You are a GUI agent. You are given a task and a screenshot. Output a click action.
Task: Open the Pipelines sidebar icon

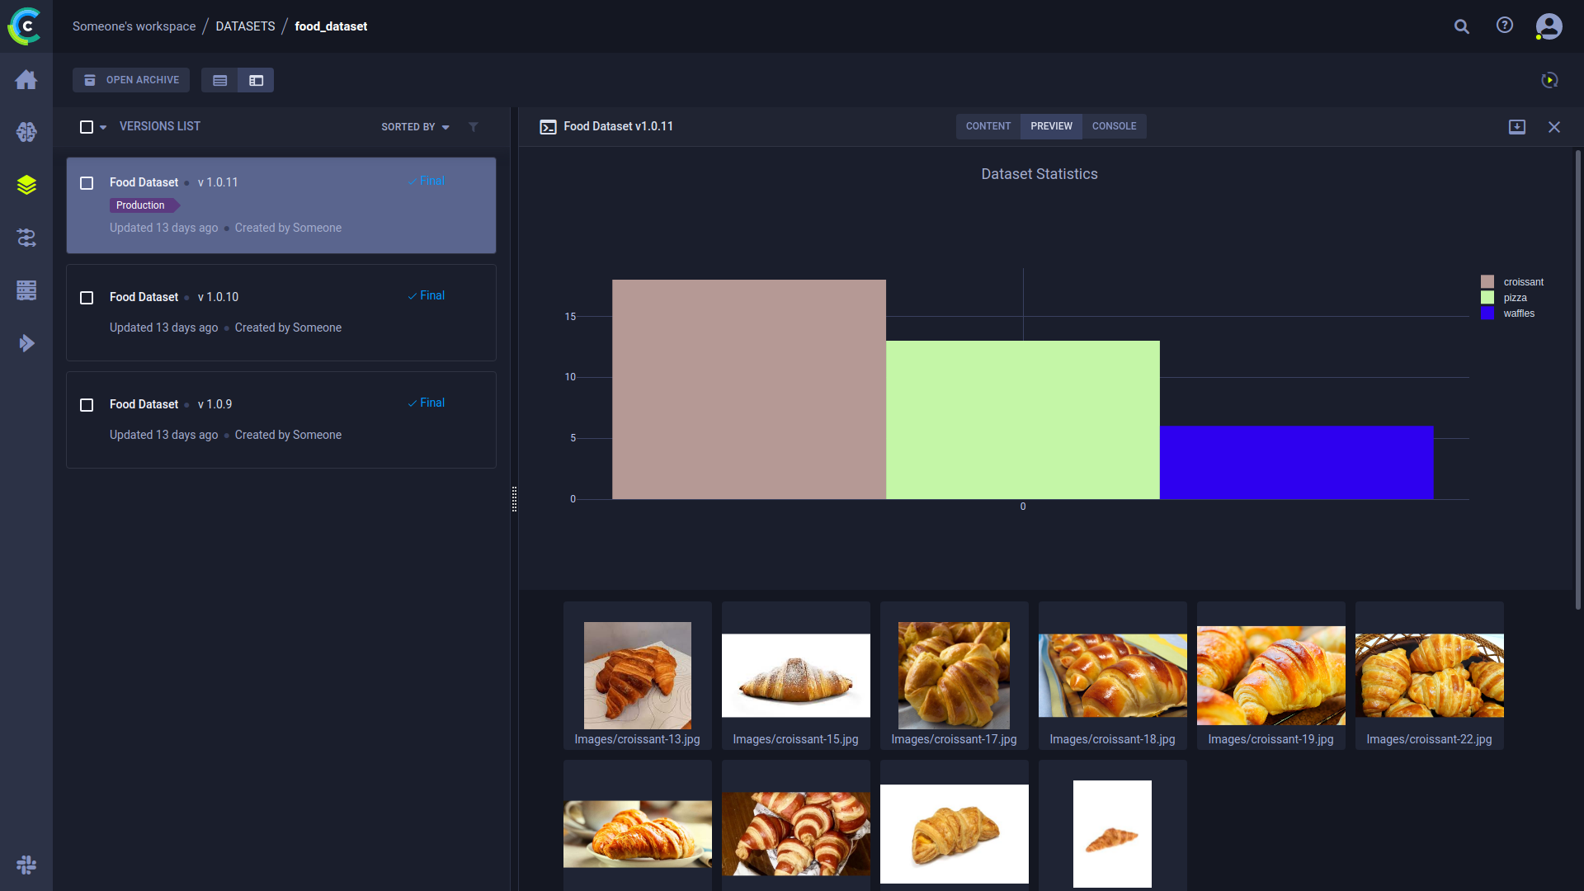[26, 238]
